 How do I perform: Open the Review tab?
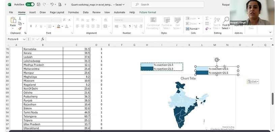pos(97,12)
